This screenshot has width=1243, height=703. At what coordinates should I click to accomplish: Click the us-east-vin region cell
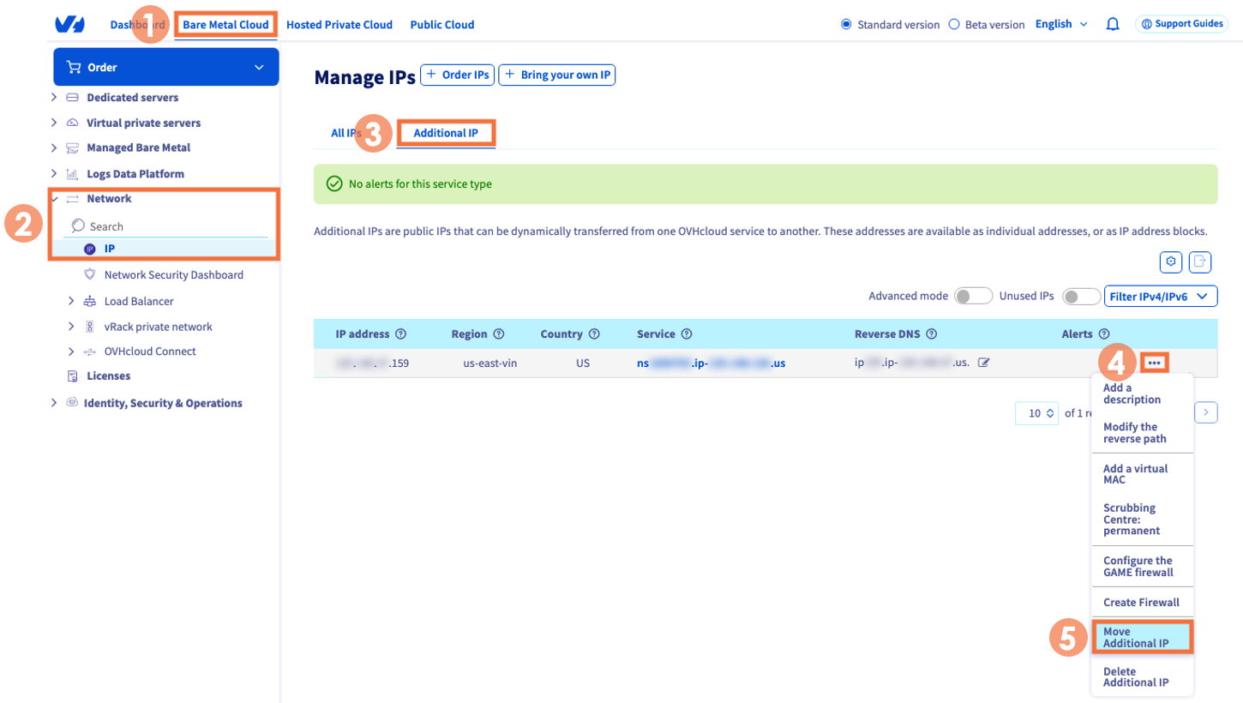[489, 363]
